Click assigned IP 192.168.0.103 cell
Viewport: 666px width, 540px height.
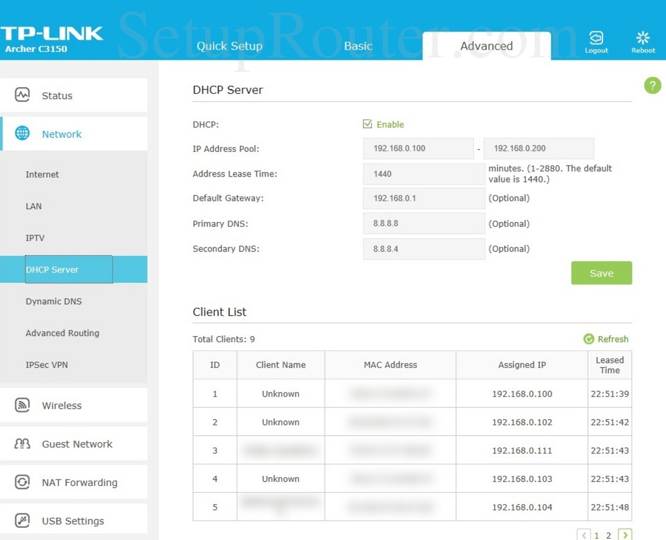522,479
